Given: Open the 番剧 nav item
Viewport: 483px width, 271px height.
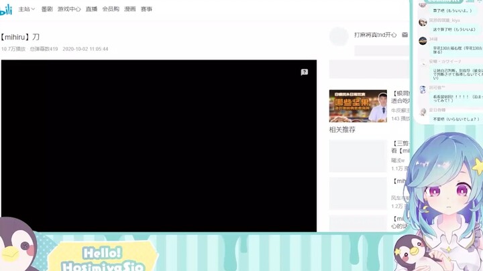Looking at the screenshot, I should click(x=47, y=9).
